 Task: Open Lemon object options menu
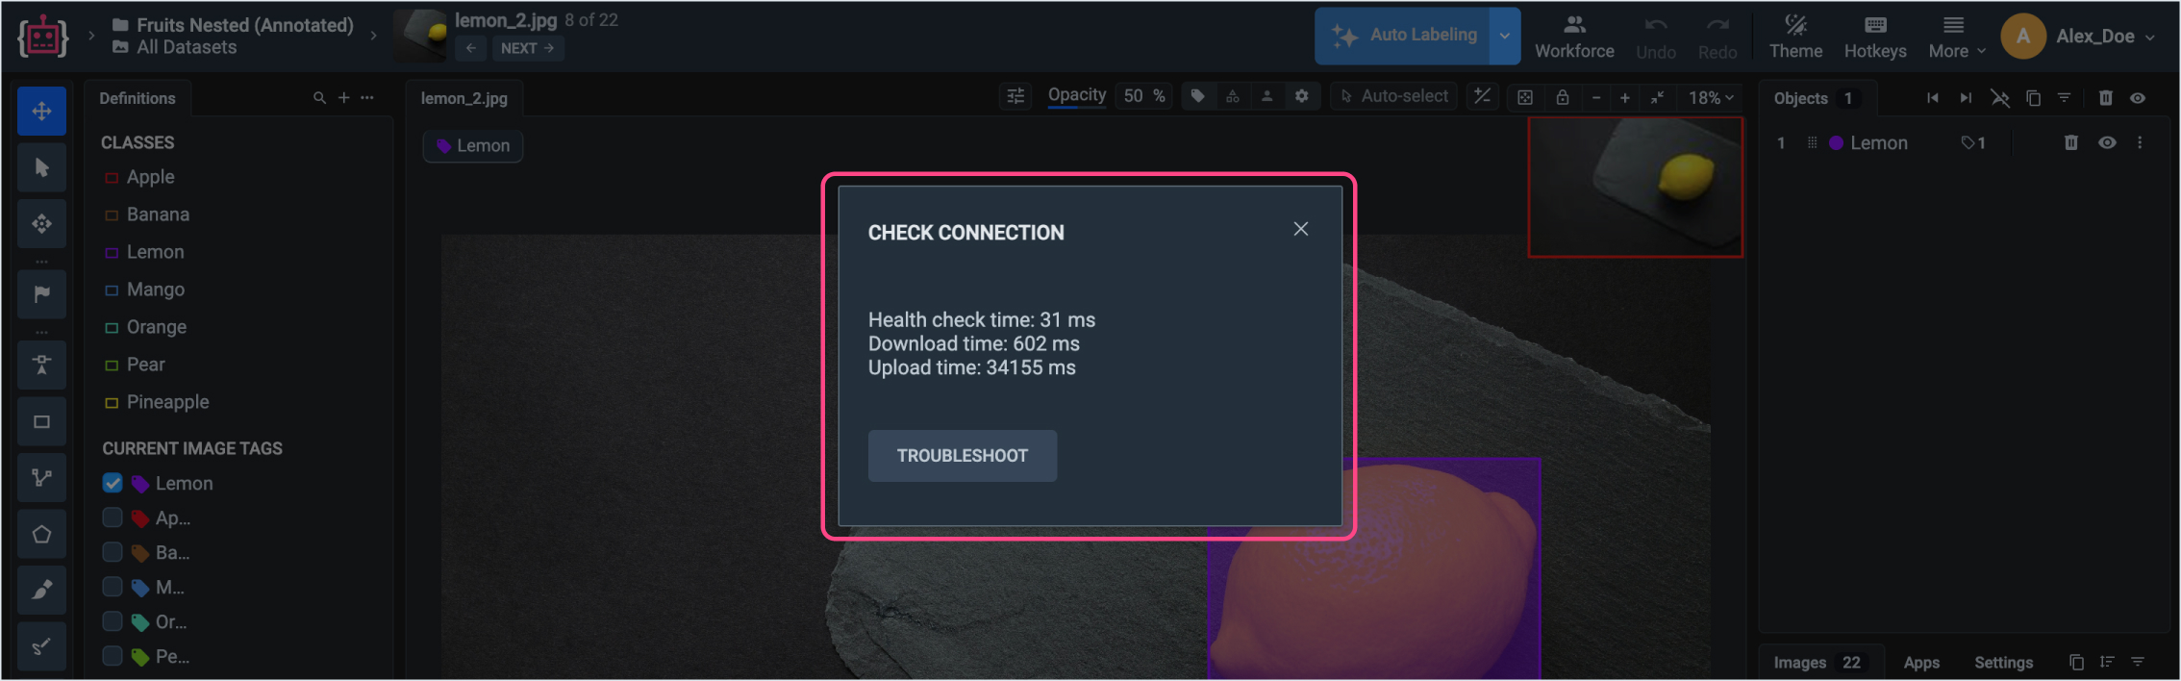pos(2140,142)
